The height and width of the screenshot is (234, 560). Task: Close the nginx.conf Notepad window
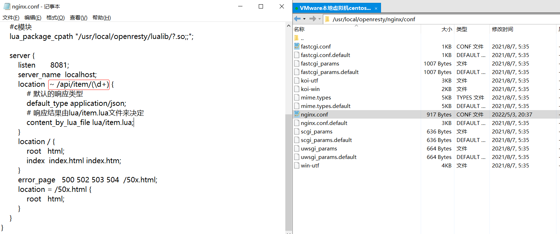point(282,6)
